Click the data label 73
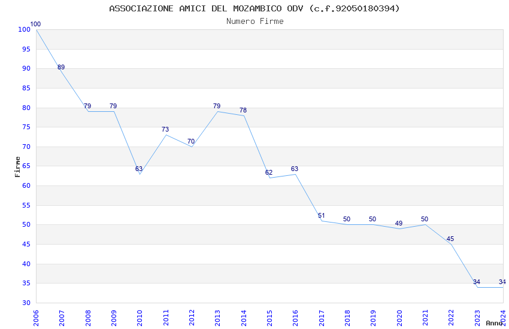The image size is (509, 329). point(165,129)
